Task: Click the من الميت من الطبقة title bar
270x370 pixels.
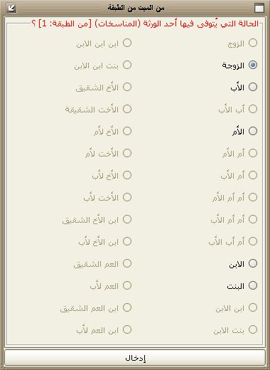Action: (x=136, y=9)
